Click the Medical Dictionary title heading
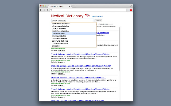 (67, 16)
